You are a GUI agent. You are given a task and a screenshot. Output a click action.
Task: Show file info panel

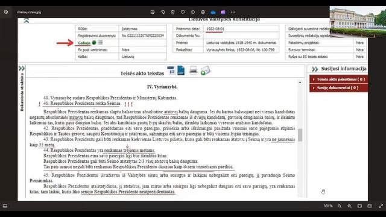[193, 12]
